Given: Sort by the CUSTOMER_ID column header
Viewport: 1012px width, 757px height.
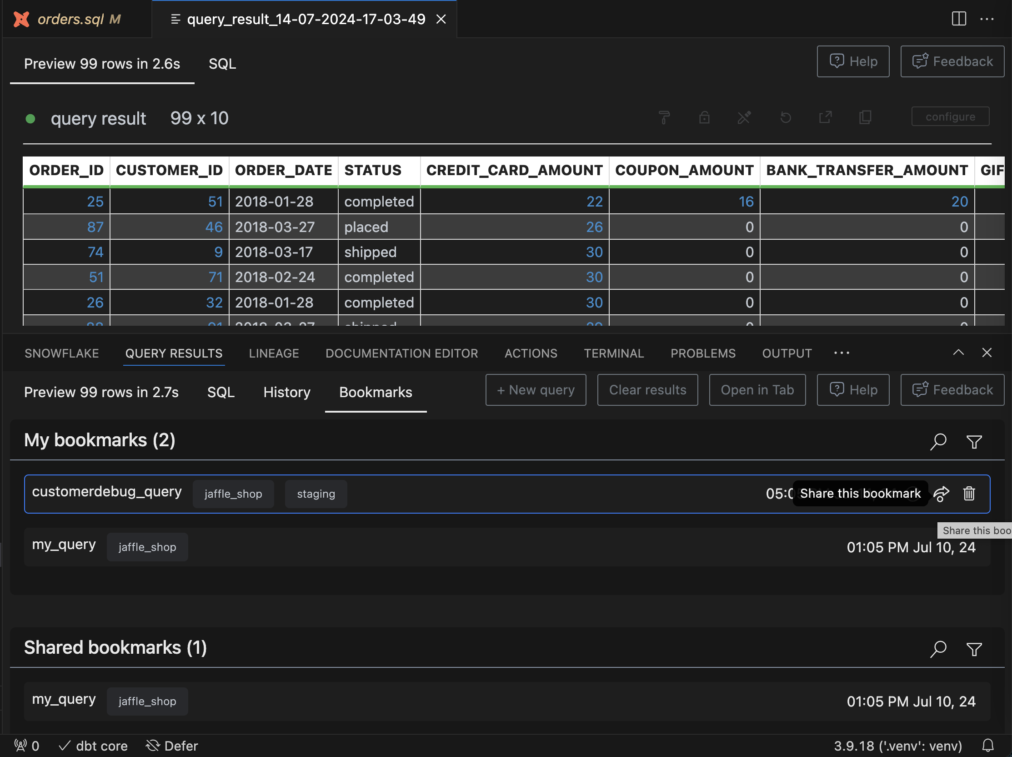Looking at the screenshot, I should (x=169, y=170).
